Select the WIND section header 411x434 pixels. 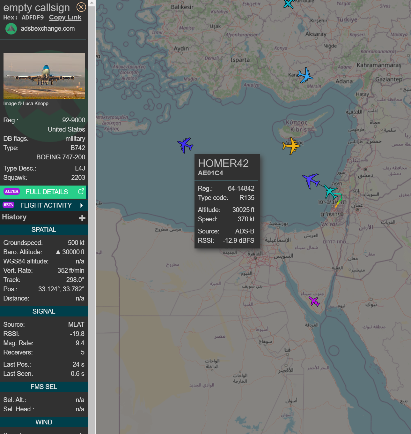44,422
